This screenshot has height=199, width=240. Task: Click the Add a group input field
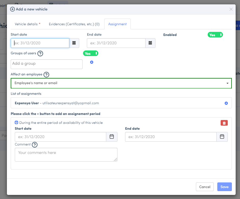47,64
